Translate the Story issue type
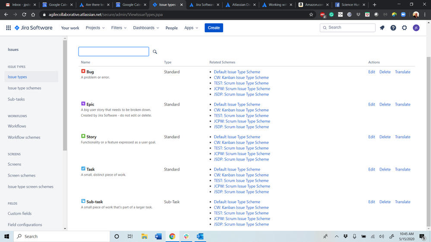431x242 pixels. (403, 137)
